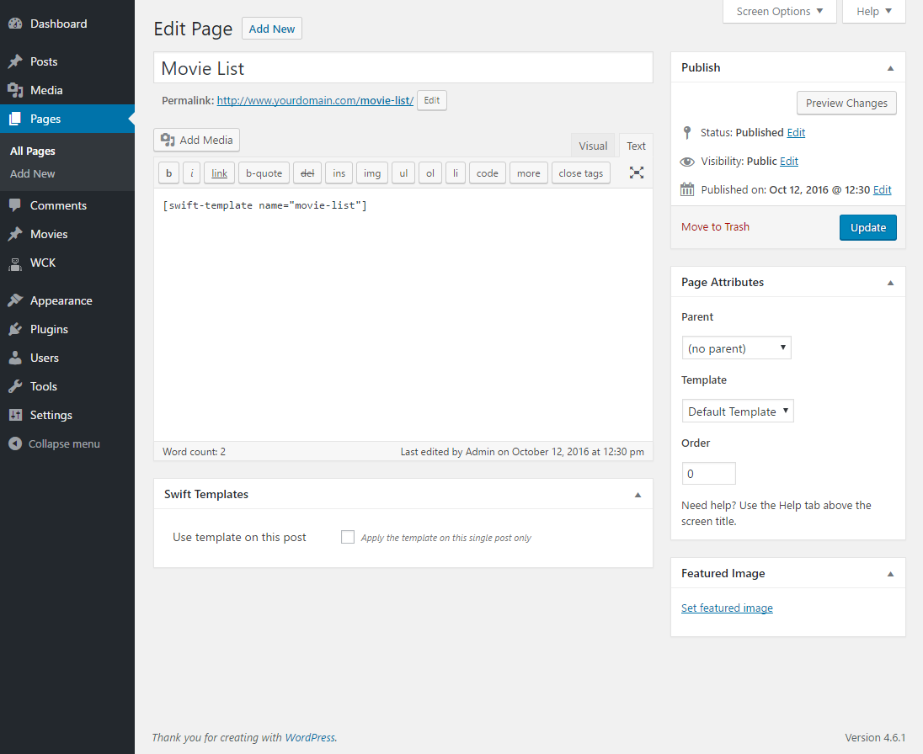Click the Tools wrench icon
Image resolution: width=923 pixels, height=754 pixels.
pos(15,386)
